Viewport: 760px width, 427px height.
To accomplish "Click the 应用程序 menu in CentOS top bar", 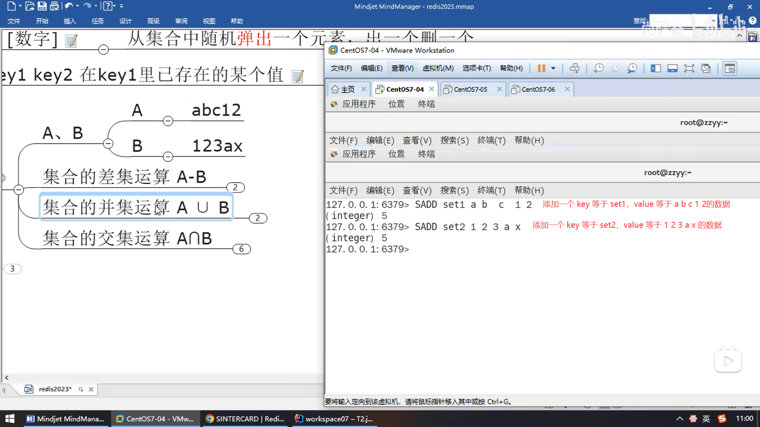I will [359, 104].
